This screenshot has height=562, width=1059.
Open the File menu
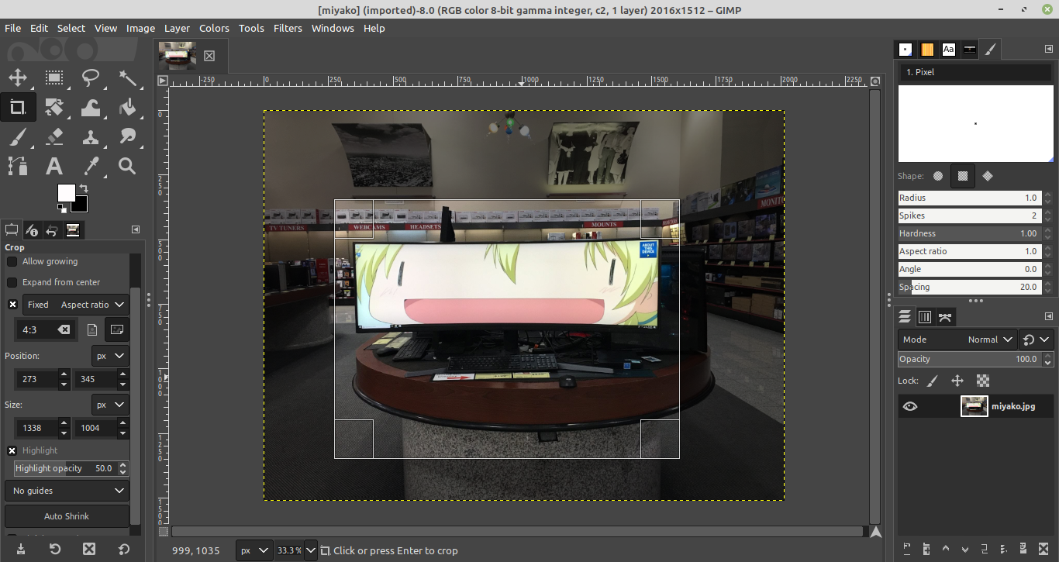click(12, 28)
